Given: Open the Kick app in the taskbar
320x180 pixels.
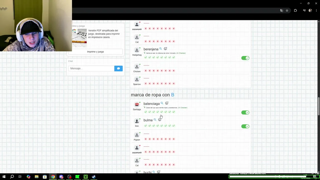Looking at the screenshot, I should pos(77,177).
